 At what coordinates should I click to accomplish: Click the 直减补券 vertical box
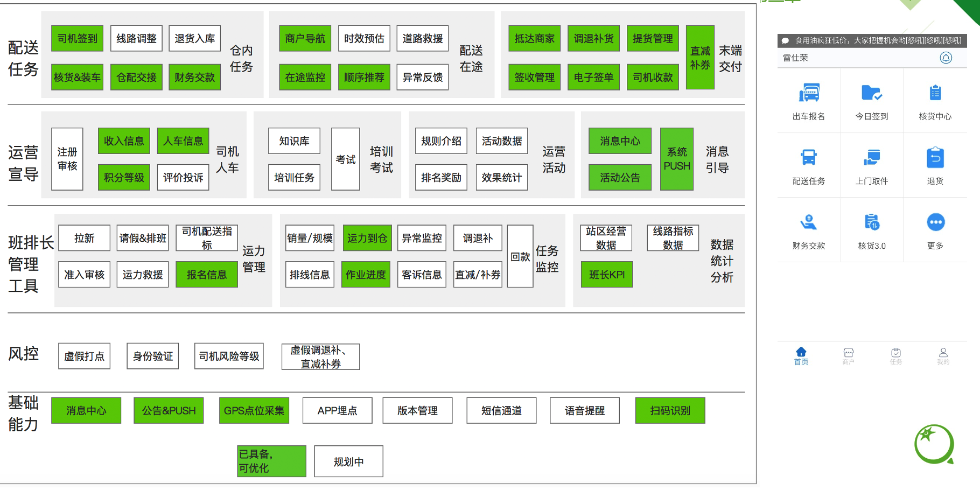[701, 57]
